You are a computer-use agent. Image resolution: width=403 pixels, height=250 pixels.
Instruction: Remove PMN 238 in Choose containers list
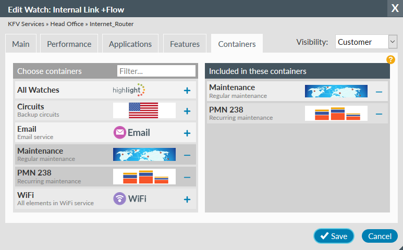187,177
